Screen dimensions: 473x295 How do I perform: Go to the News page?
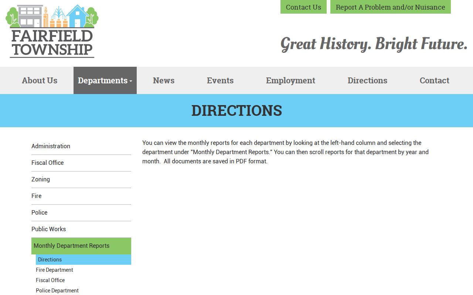click(x=164, y=80)
